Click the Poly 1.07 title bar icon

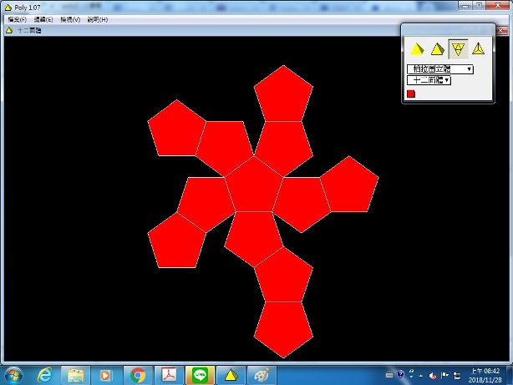[x=8, y=8]
